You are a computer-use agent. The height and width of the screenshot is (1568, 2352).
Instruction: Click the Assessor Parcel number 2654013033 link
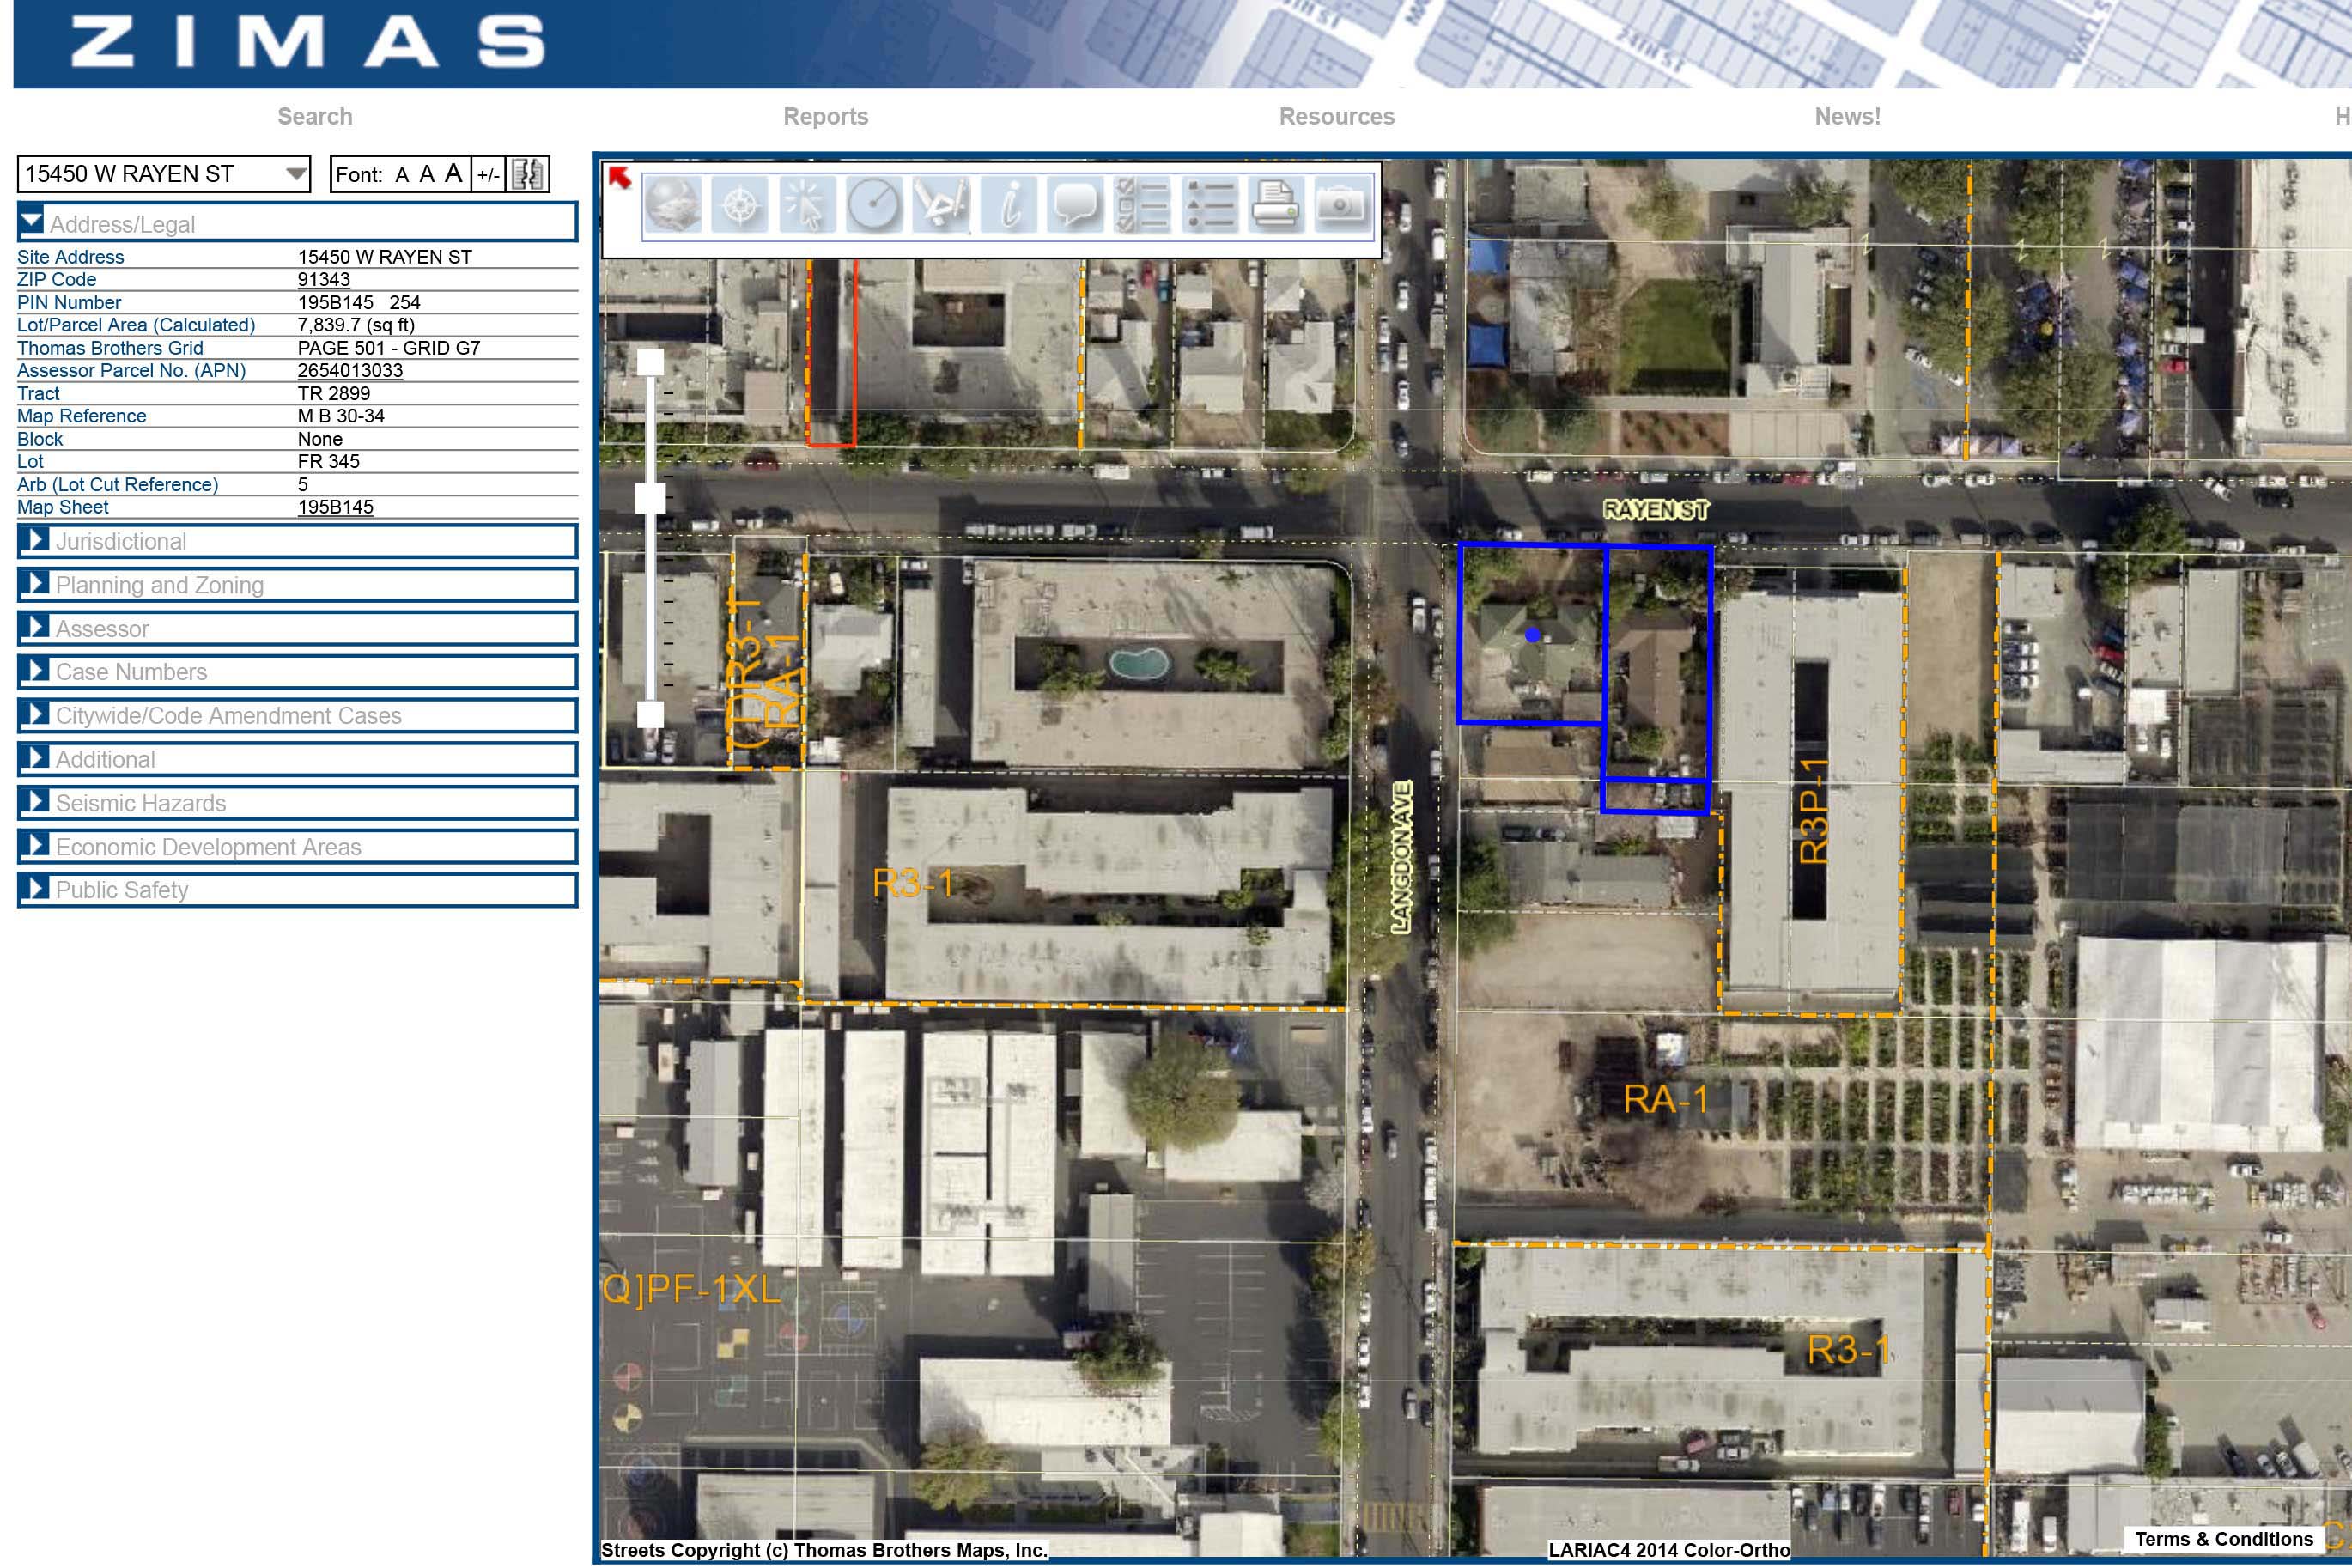click(350, 371)
